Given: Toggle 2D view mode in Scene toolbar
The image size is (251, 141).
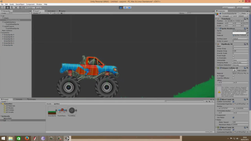Looking at the screenshot, I should tap(51, 13).
